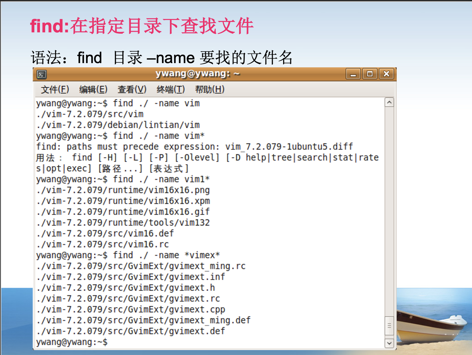Screen dimensions: 472x355
Task: Open the 终端(T) menu
Action: (x=171, y=89)
